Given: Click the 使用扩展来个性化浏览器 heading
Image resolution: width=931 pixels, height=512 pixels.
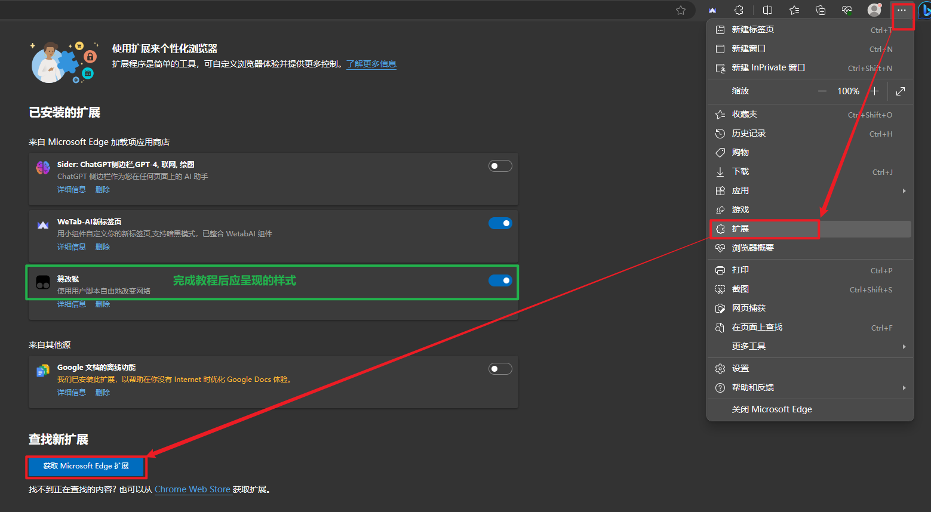Looking at the screenshot, I should 165,48.
